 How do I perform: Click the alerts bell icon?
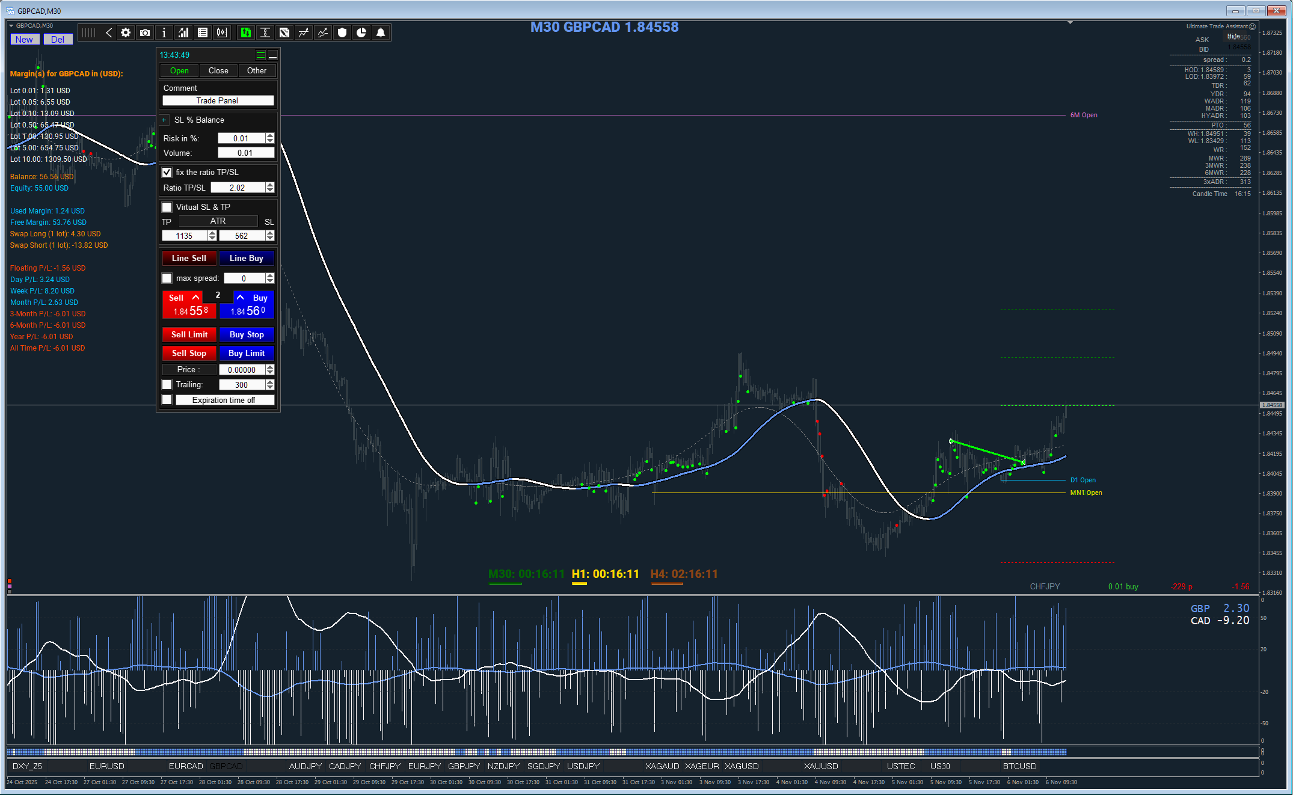pos(381,33)
